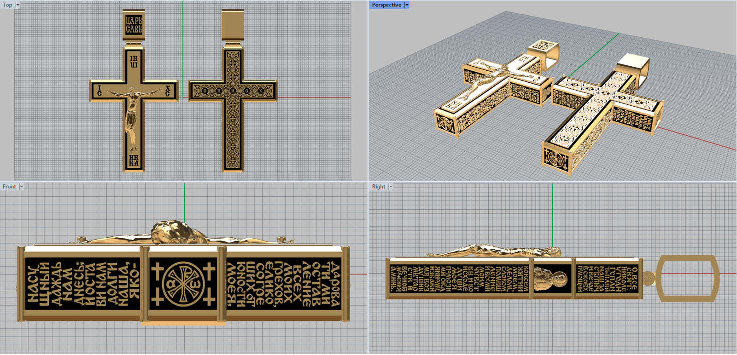Click the НИКА inscription at the crucifix bottom
Viewport: 737px width, 355px height.
pyautogui.click(x=134, y=160)
